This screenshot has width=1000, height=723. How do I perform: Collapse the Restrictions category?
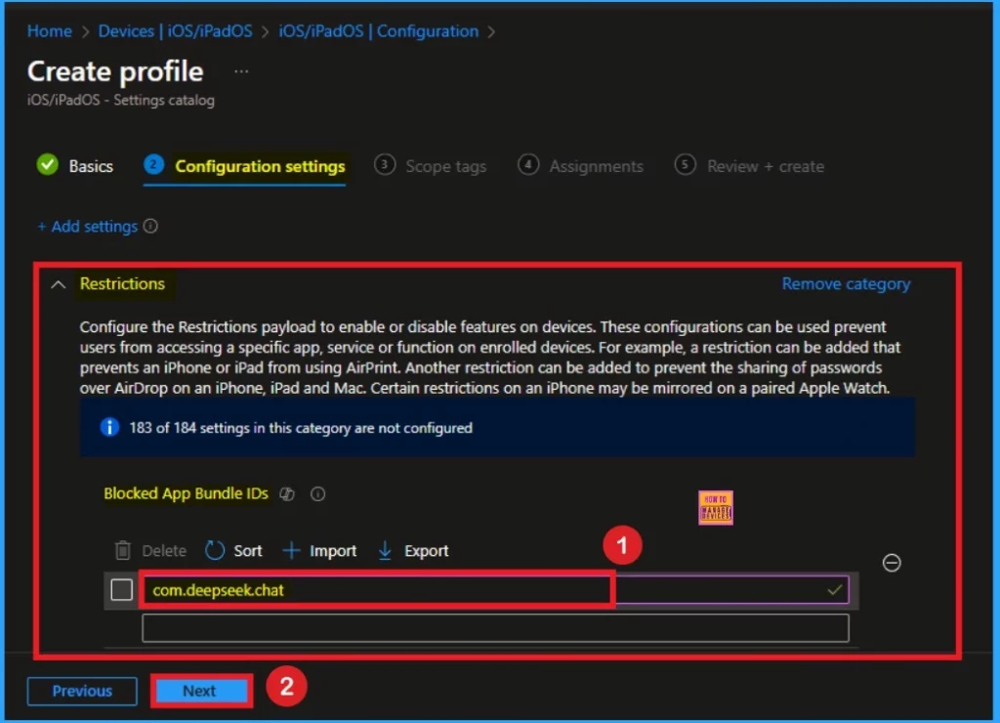(58, 284)
